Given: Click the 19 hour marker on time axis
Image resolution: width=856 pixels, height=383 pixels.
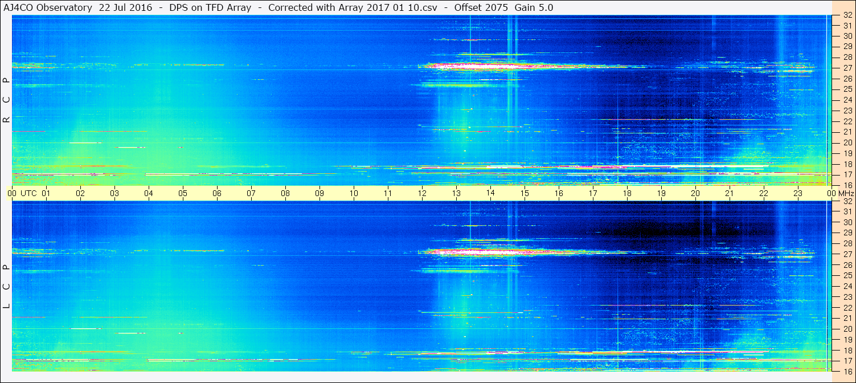Looking at the screenshot, I should tap(661, 193).
